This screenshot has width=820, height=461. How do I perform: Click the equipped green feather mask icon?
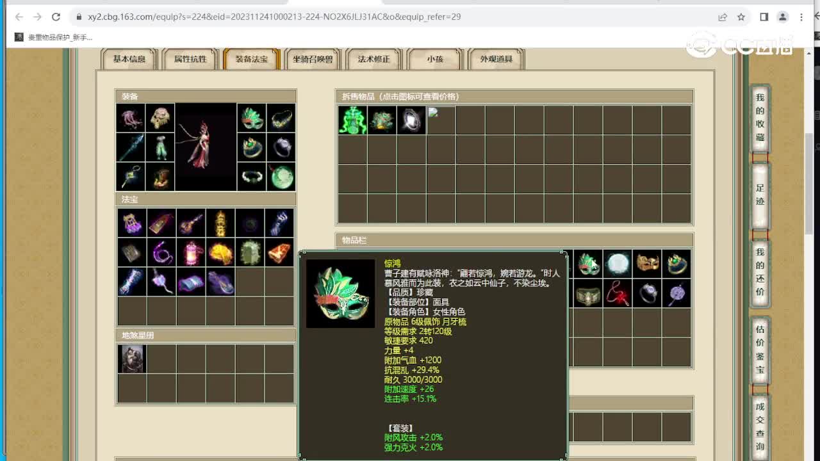[252, 118]
